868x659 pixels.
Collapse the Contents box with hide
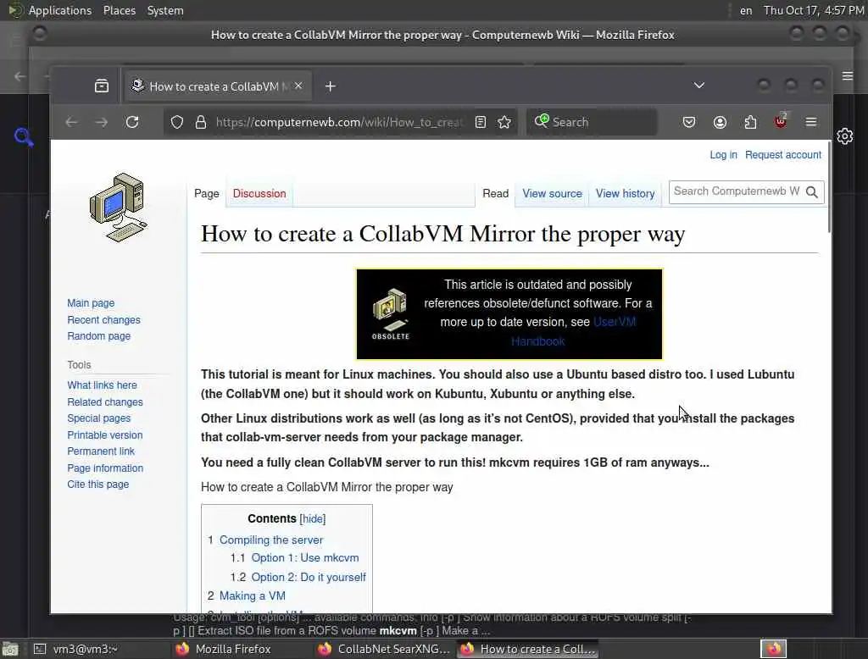click(x=312, y=519)
